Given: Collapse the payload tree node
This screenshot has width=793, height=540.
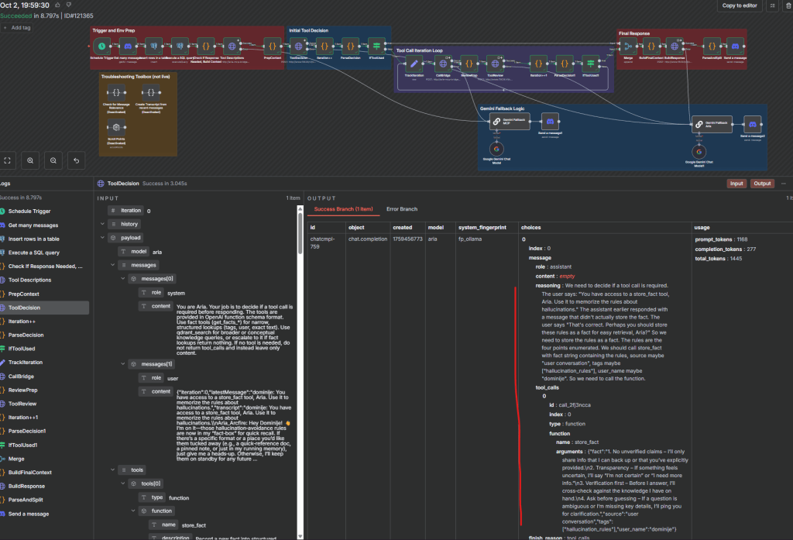Looking at the screenshot, I should coord(103,238).
